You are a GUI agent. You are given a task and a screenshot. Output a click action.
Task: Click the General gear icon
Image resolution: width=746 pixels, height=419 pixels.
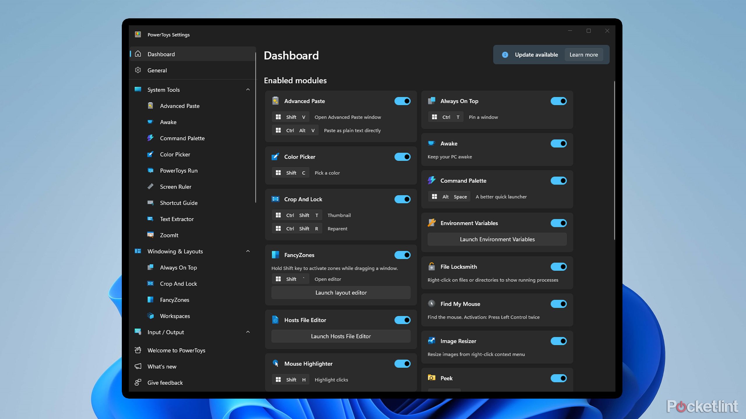(138, 70)
